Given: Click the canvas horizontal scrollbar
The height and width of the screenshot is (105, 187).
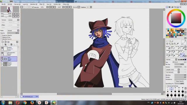Looking at the screenshot, I should click(84, 94).
